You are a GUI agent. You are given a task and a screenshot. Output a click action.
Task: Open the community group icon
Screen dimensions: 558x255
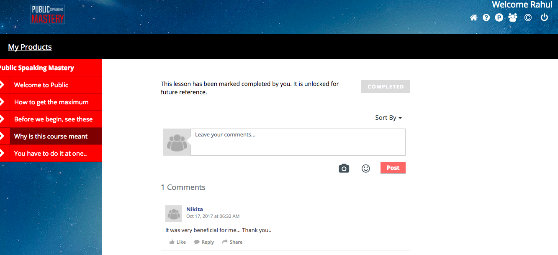[x=513, y=18]
